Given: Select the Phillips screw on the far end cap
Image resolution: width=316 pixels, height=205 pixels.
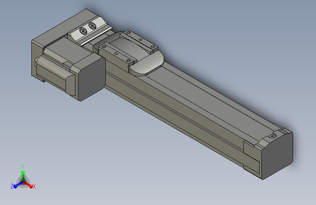Looking at the screenshot, I should (x=273, y=136).
